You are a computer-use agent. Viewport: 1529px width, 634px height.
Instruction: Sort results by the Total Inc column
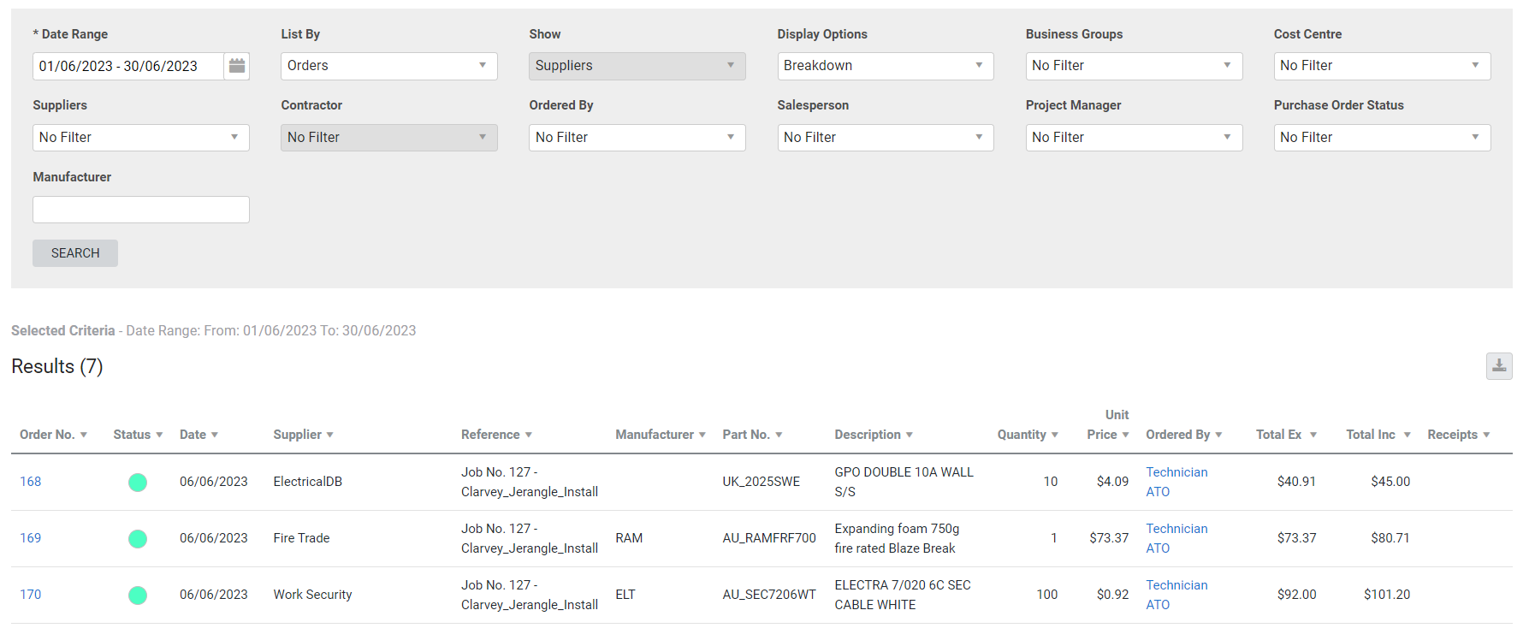[1377, 435]
